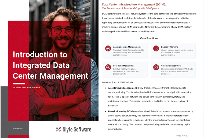Image resolution: width=204 pixels, height=138 pixels.
Task: Click the Real-Time Monitoring pulse icon
Action: pos(108,67)
